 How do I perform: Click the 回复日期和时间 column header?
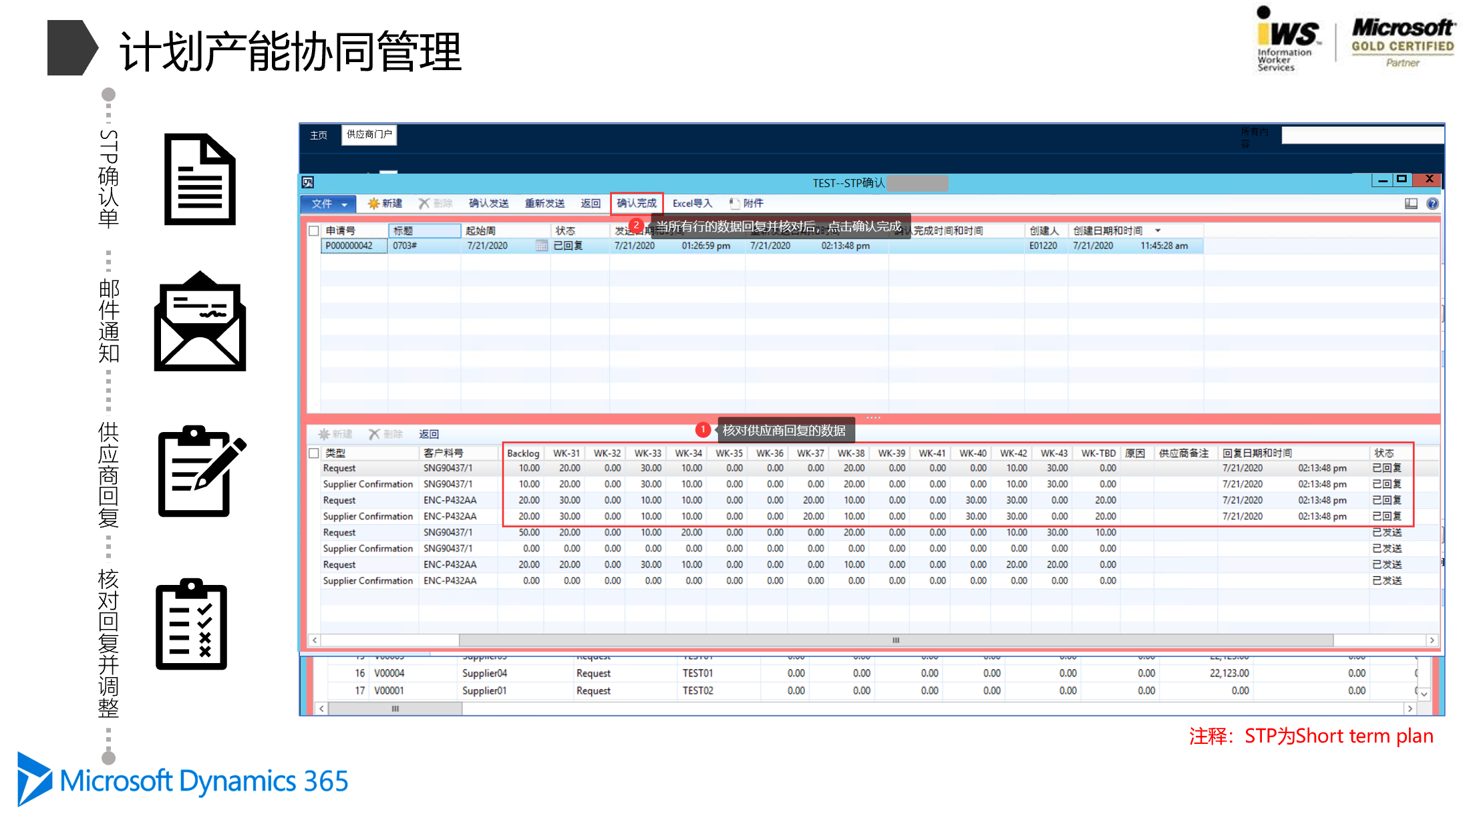(1293, 453)
